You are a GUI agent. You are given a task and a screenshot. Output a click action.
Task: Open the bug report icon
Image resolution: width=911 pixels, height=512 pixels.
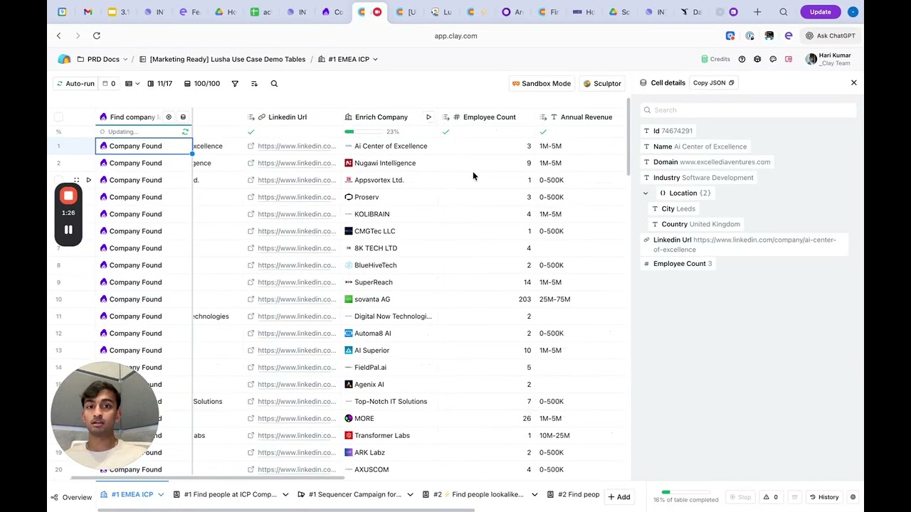click(x=757, y=59)
